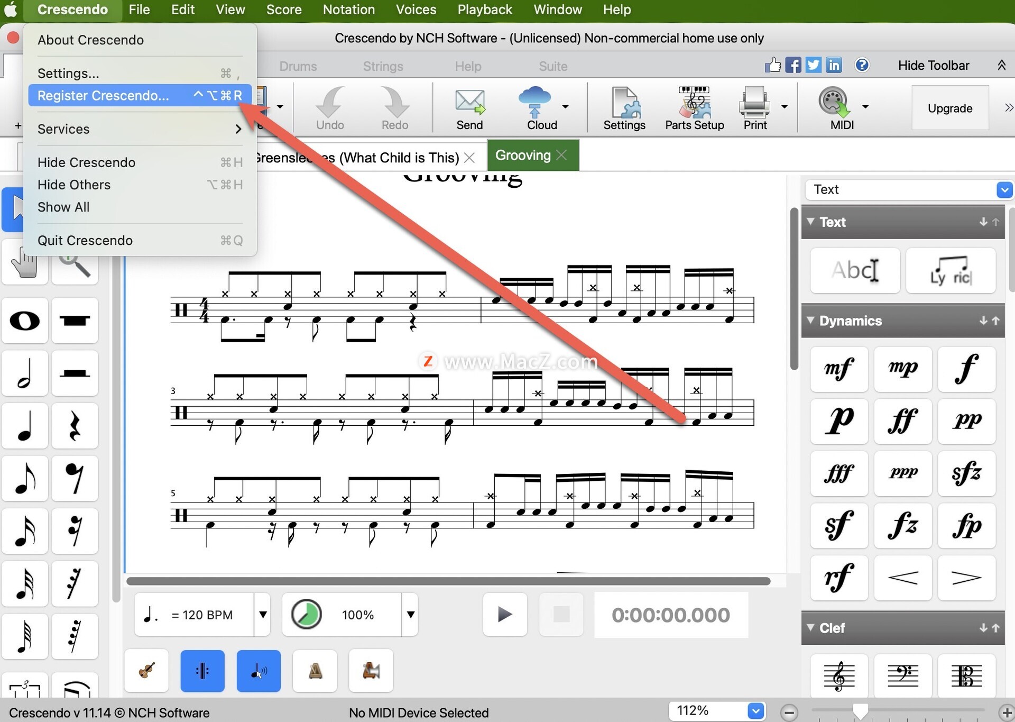1015x722 pixels.
Task: Adjust the zoom slider handle
Action: click(x=860, y=712)
